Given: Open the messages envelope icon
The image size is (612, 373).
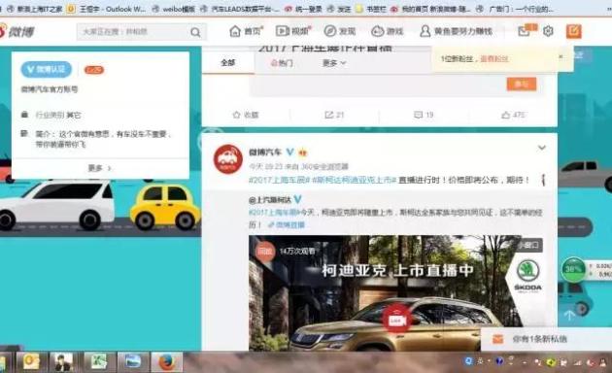Looking at the screenshot, I should click(525, 31).
